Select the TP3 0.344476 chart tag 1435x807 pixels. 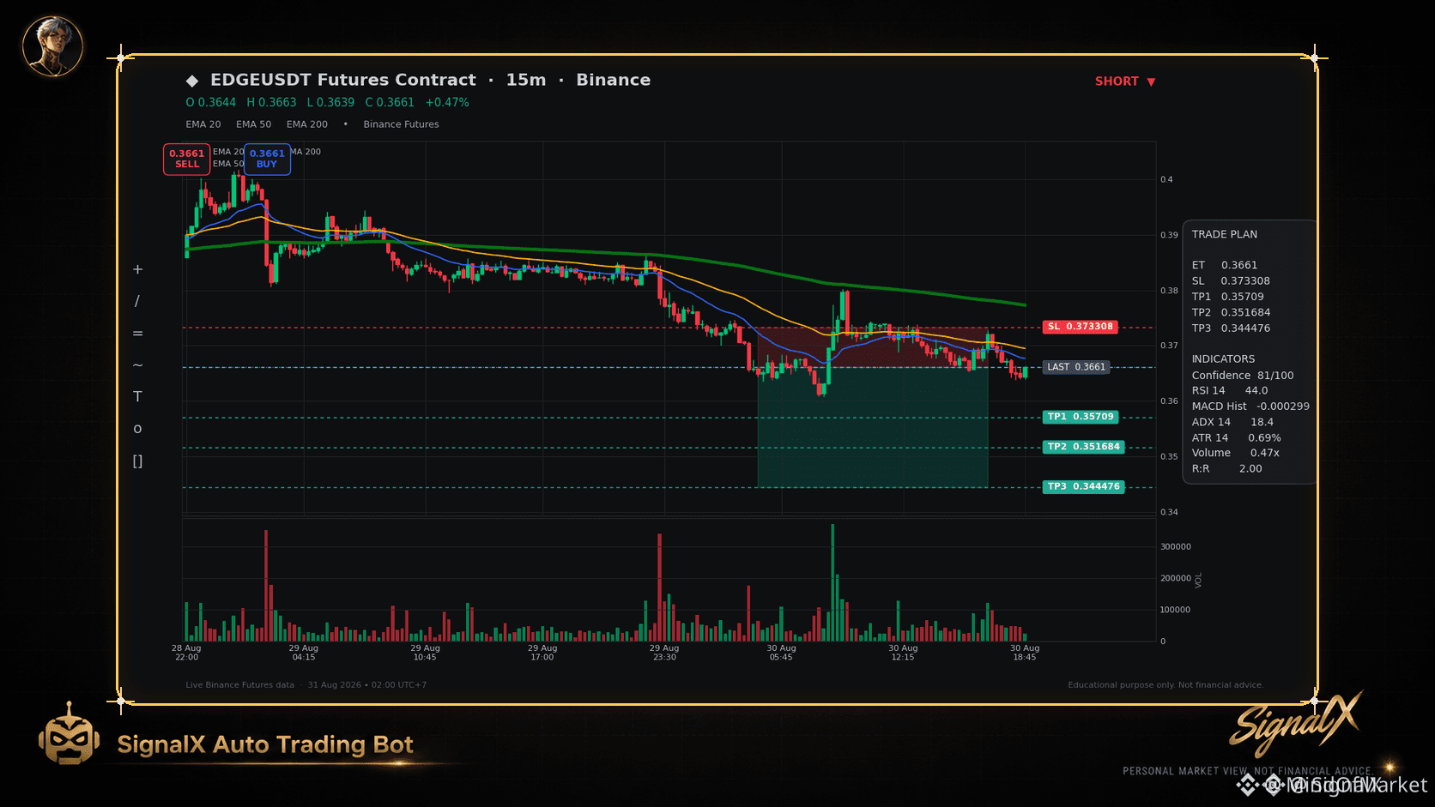point(1083,486)
